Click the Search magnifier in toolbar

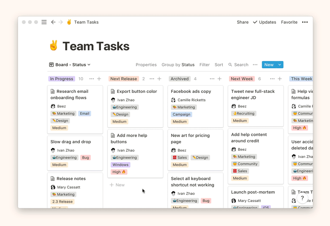pyautogui.click(x=230, y=65)
